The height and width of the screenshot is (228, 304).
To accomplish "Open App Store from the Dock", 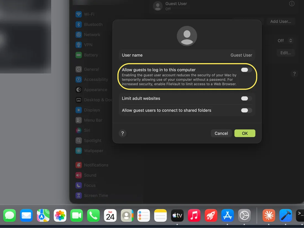I will [228, 215].
